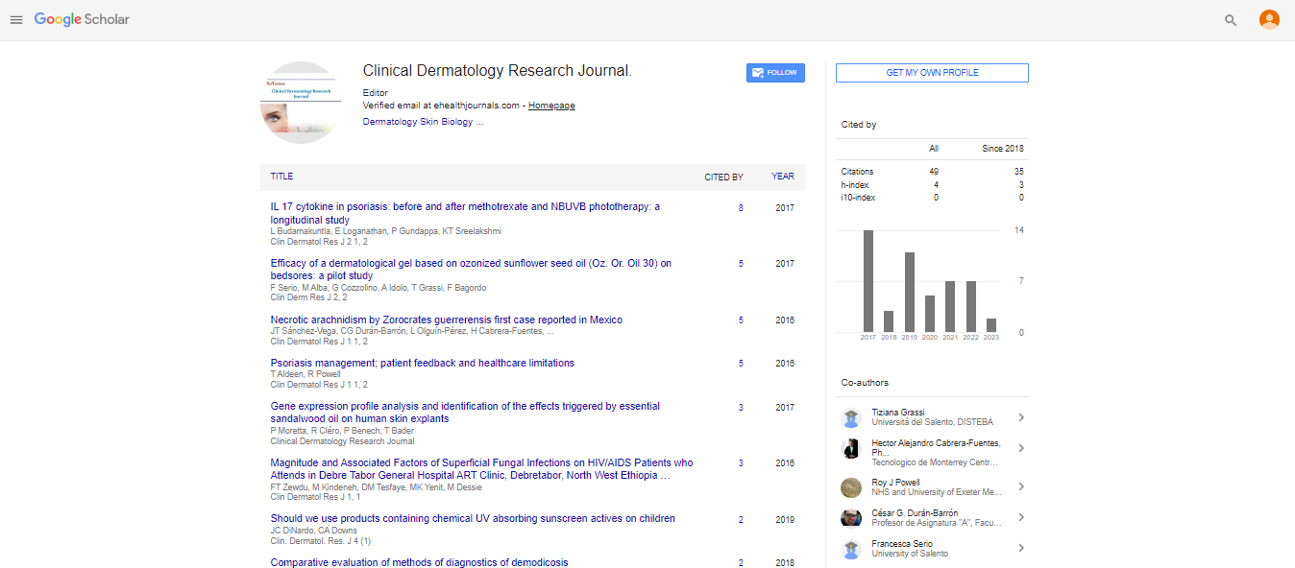Expand Roy J Powell chevron
The height and width of the screenshot is (568, 1295).
tap(1020, 487)
